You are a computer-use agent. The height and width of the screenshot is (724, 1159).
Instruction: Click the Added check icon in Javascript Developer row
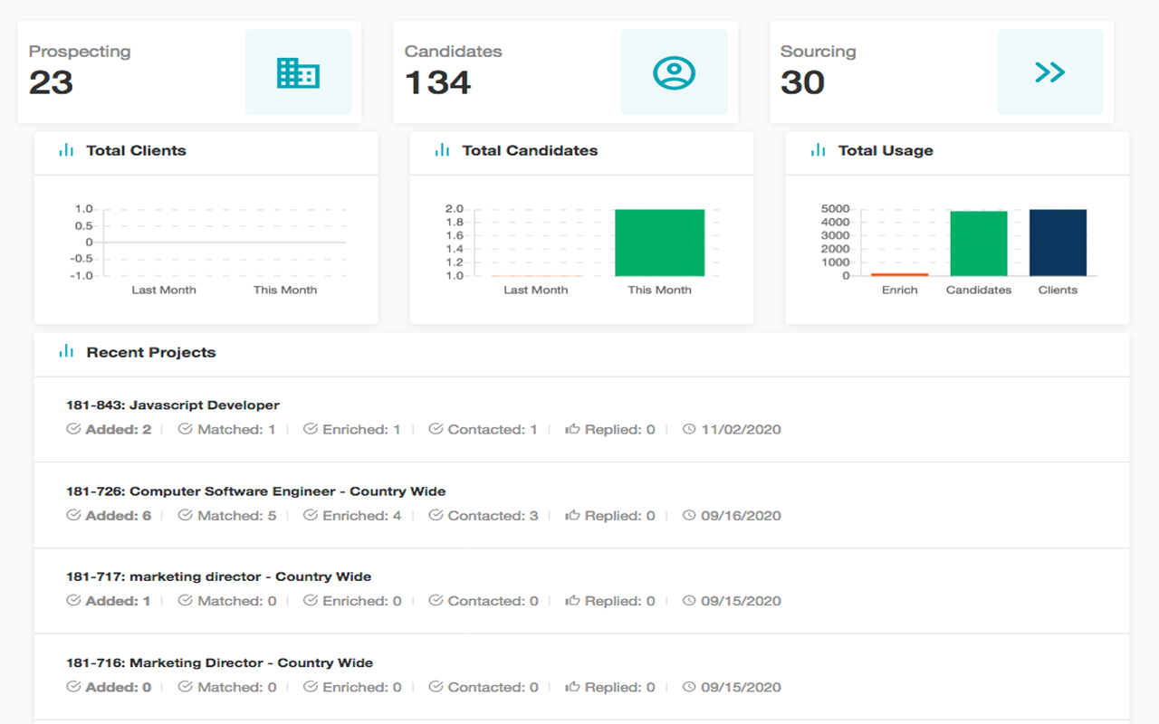coord(73,429)
